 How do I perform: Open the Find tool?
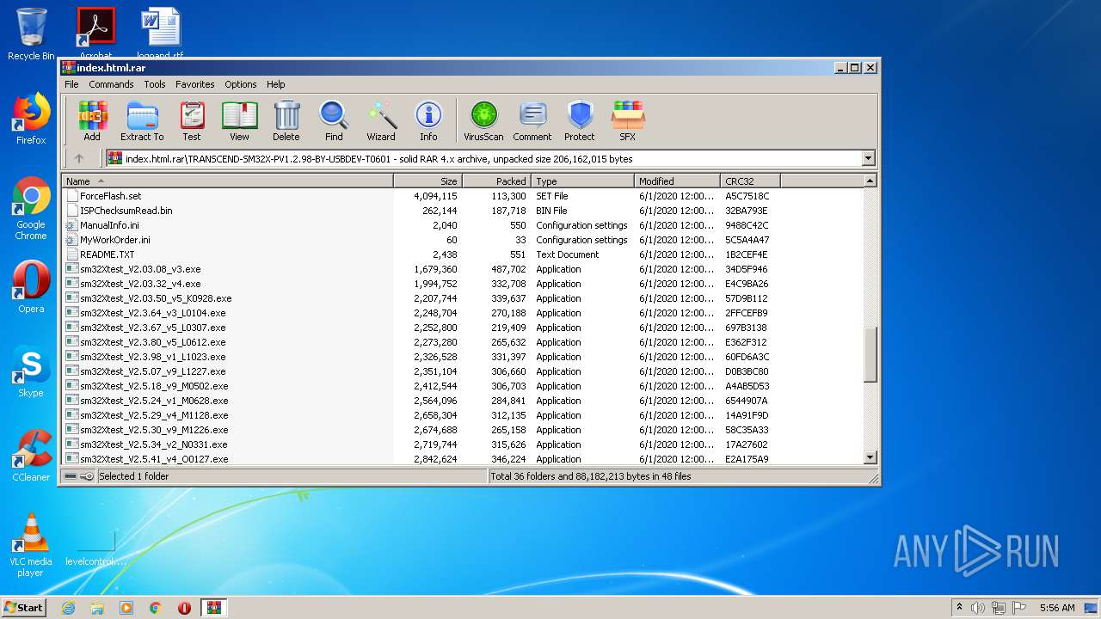click(x=334, y=120)
